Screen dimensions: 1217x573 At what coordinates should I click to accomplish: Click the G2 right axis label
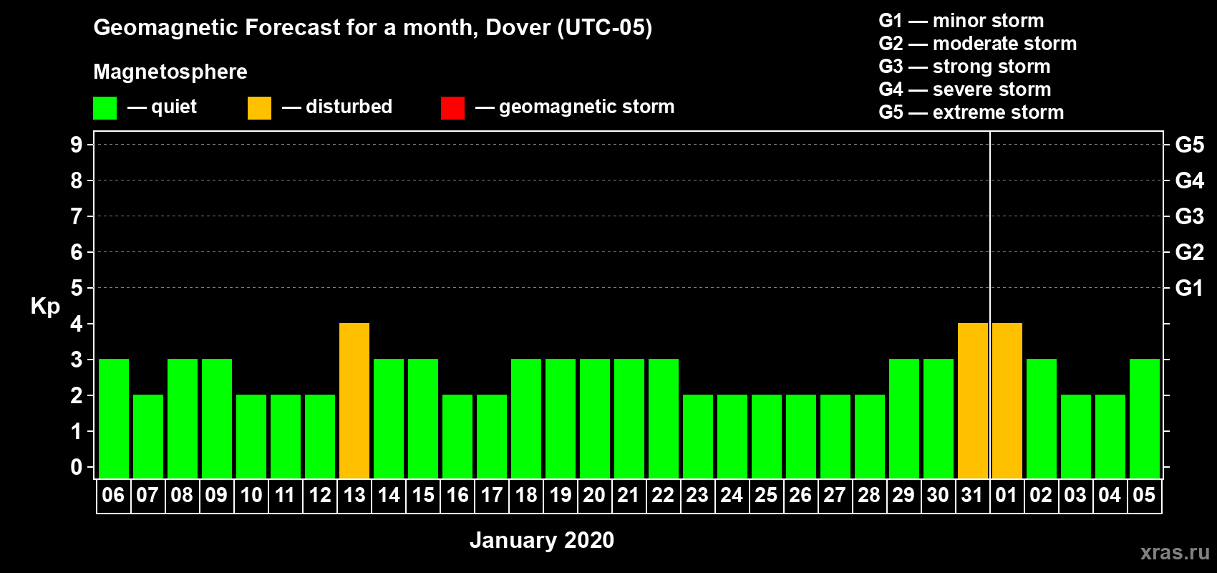1190,252
